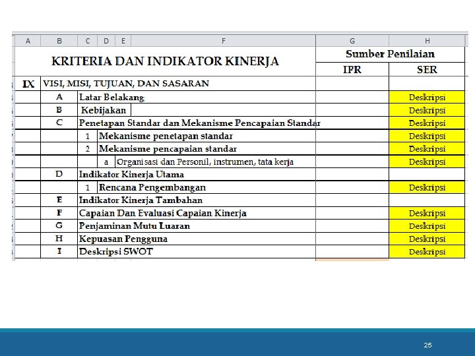
Task: Click the KRITERIA DAN INDIKATOR KINERJA title cell
Action: [x=165, y=61]
